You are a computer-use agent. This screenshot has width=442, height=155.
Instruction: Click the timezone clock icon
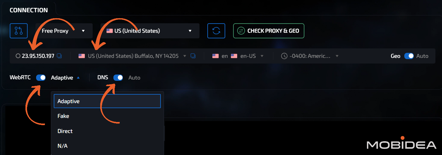[x=284, y=56]
